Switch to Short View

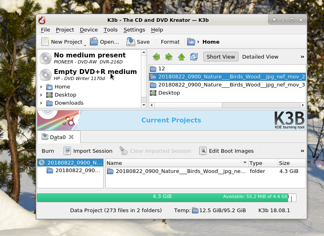[x=221, y=57]
